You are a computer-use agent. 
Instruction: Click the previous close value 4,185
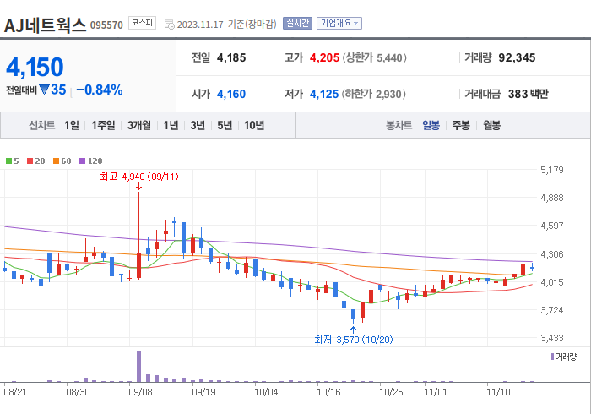point(231,57)
